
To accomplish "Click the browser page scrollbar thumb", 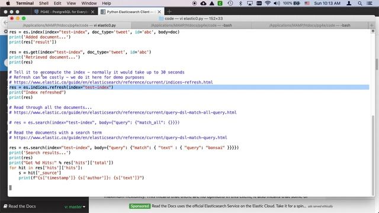I will [x=377, y=64].
